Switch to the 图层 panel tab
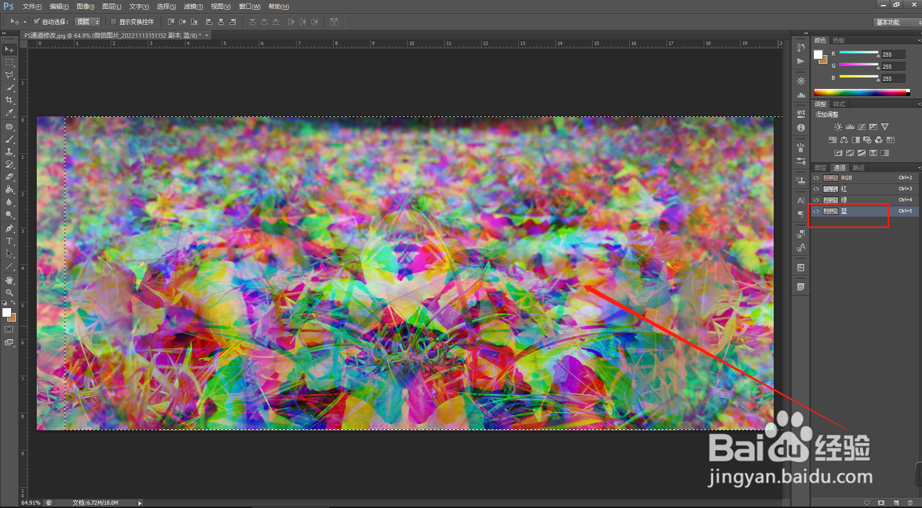 [x=820, y=168]
